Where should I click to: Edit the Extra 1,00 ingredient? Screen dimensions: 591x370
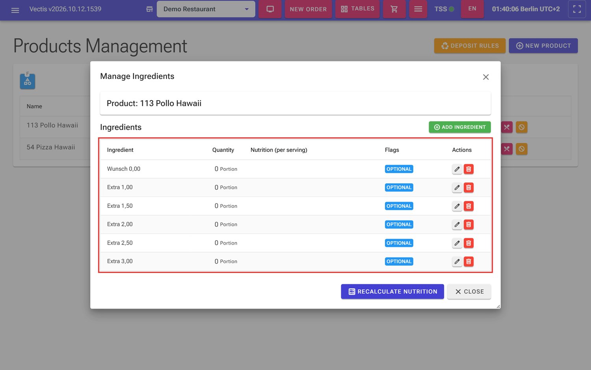[457, 187]
